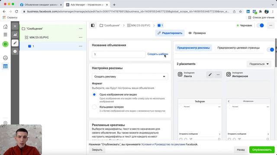277x155 pixels.
Task: Click Instagram Лента logo icon
Action: tap(180, 74)
